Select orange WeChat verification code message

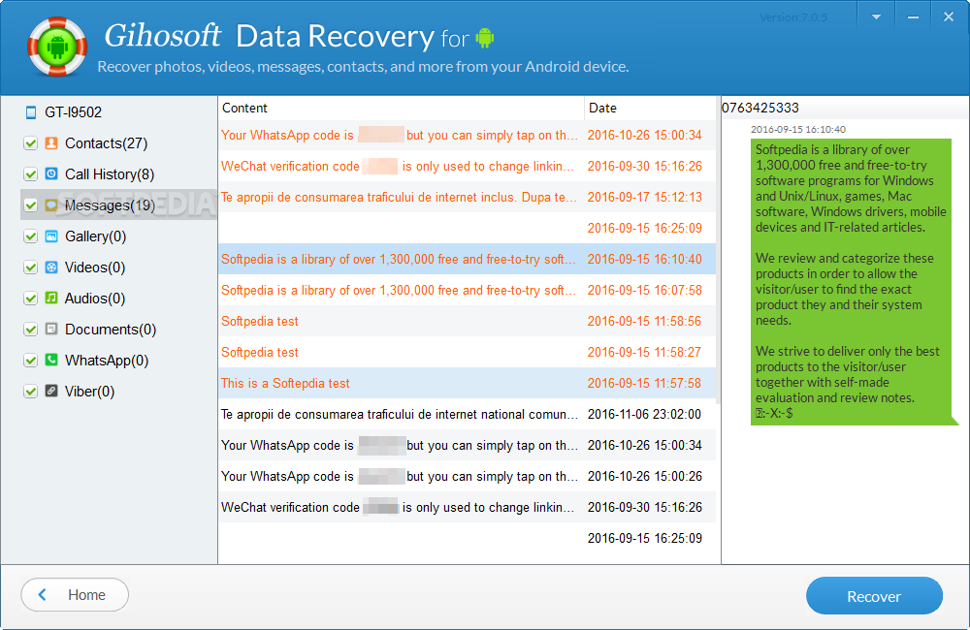pyautogui.click(x=468, y=167)
